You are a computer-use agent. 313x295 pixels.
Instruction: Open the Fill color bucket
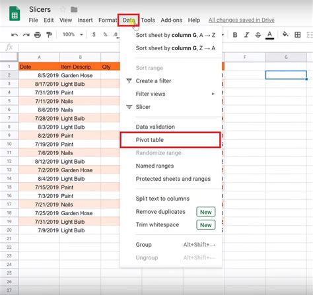click(285, 34)
